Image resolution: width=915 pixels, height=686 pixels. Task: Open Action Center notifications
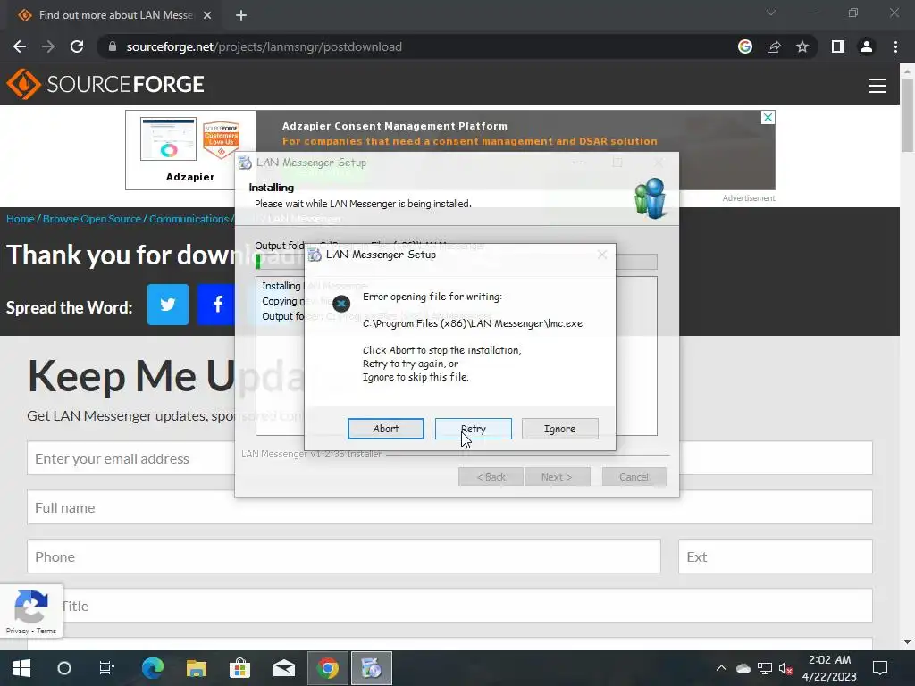coord(880,668)
